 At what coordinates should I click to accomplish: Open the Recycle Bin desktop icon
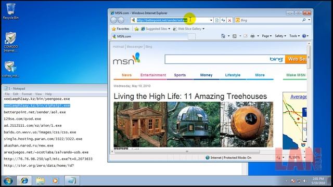tap(10, 11)
